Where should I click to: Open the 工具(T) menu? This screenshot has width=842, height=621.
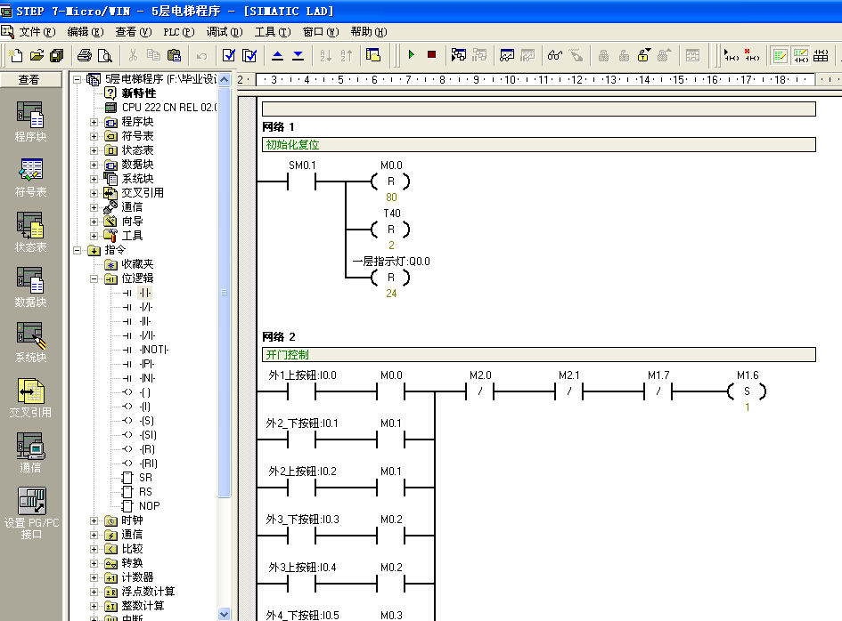click(x=273, y=32)
